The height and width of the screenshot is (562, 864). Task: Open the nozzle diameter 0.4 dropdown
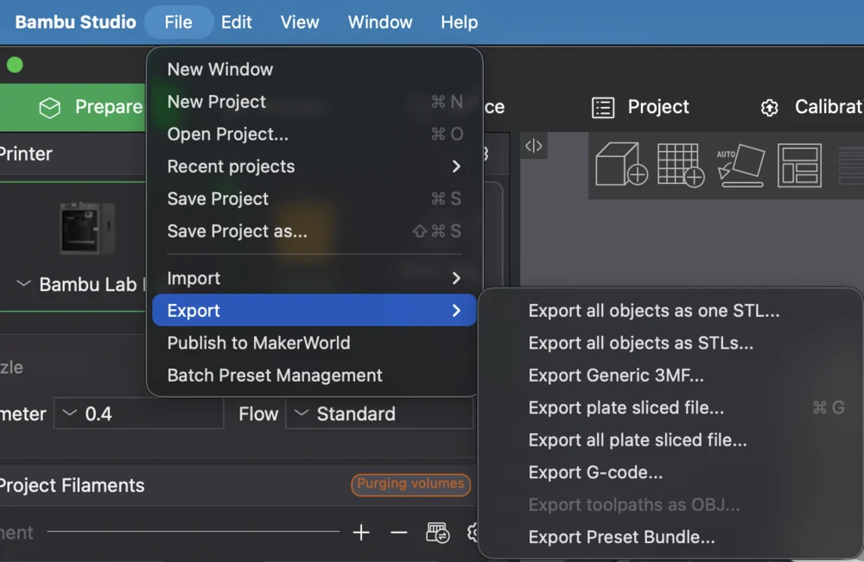pos(139,414)
